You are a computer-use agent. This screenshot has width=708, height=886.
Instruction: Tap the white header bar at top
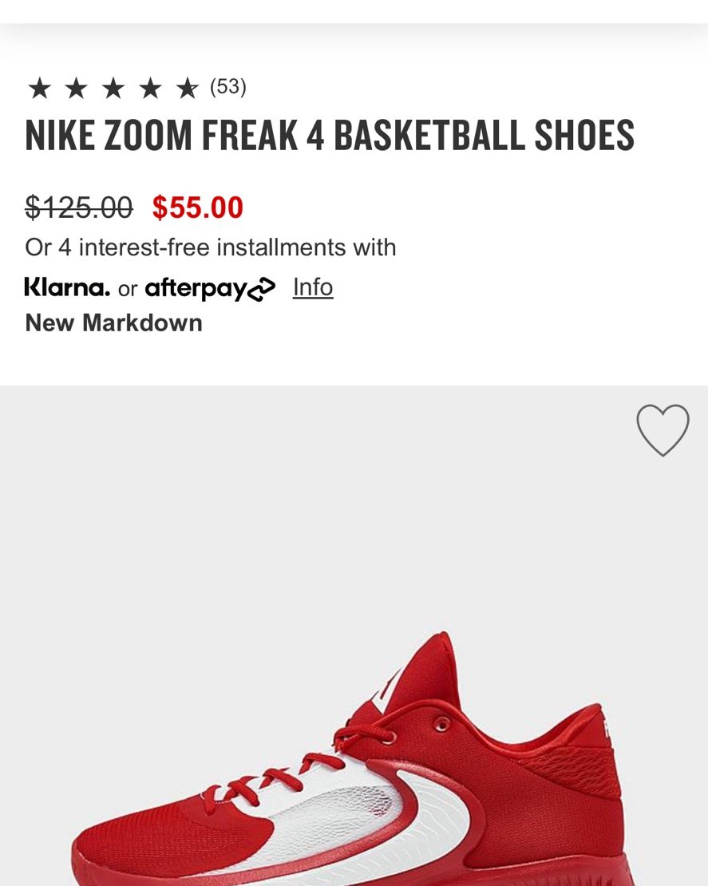click(354, 11)
